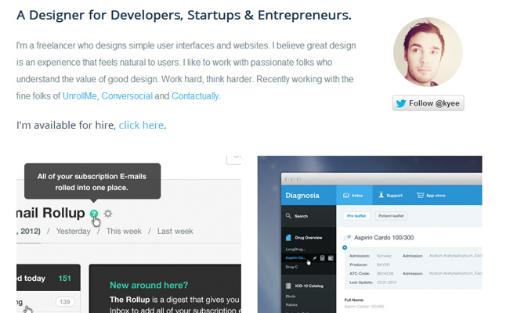Click the 'click here' hire link
This screenshot has width=517, height=313.
[141, 125]
